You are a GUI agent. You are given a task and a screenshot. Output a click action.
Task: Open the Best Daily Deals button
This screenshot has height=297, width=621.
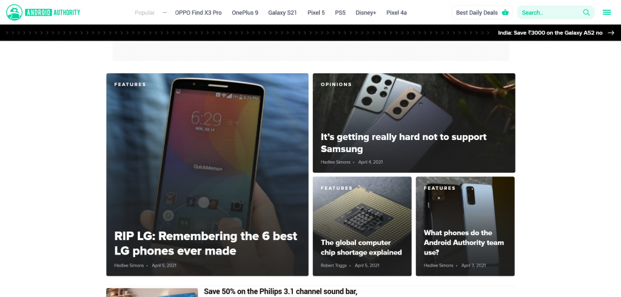tap(482, 12)
